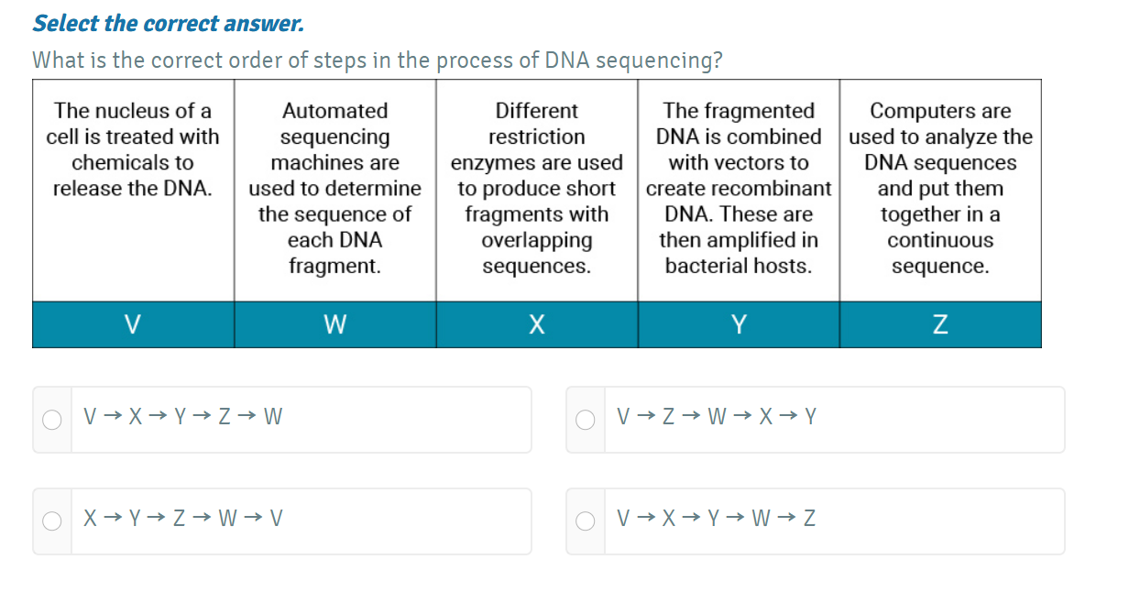Click the teal header cell labeled Y
The height and width of the screenshot is (603, 1140).
[x=738, y=323]
